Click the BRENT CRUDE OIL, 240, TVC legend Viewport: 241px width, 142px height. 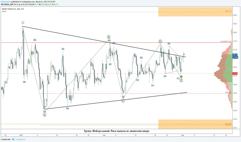pos(13,9)
